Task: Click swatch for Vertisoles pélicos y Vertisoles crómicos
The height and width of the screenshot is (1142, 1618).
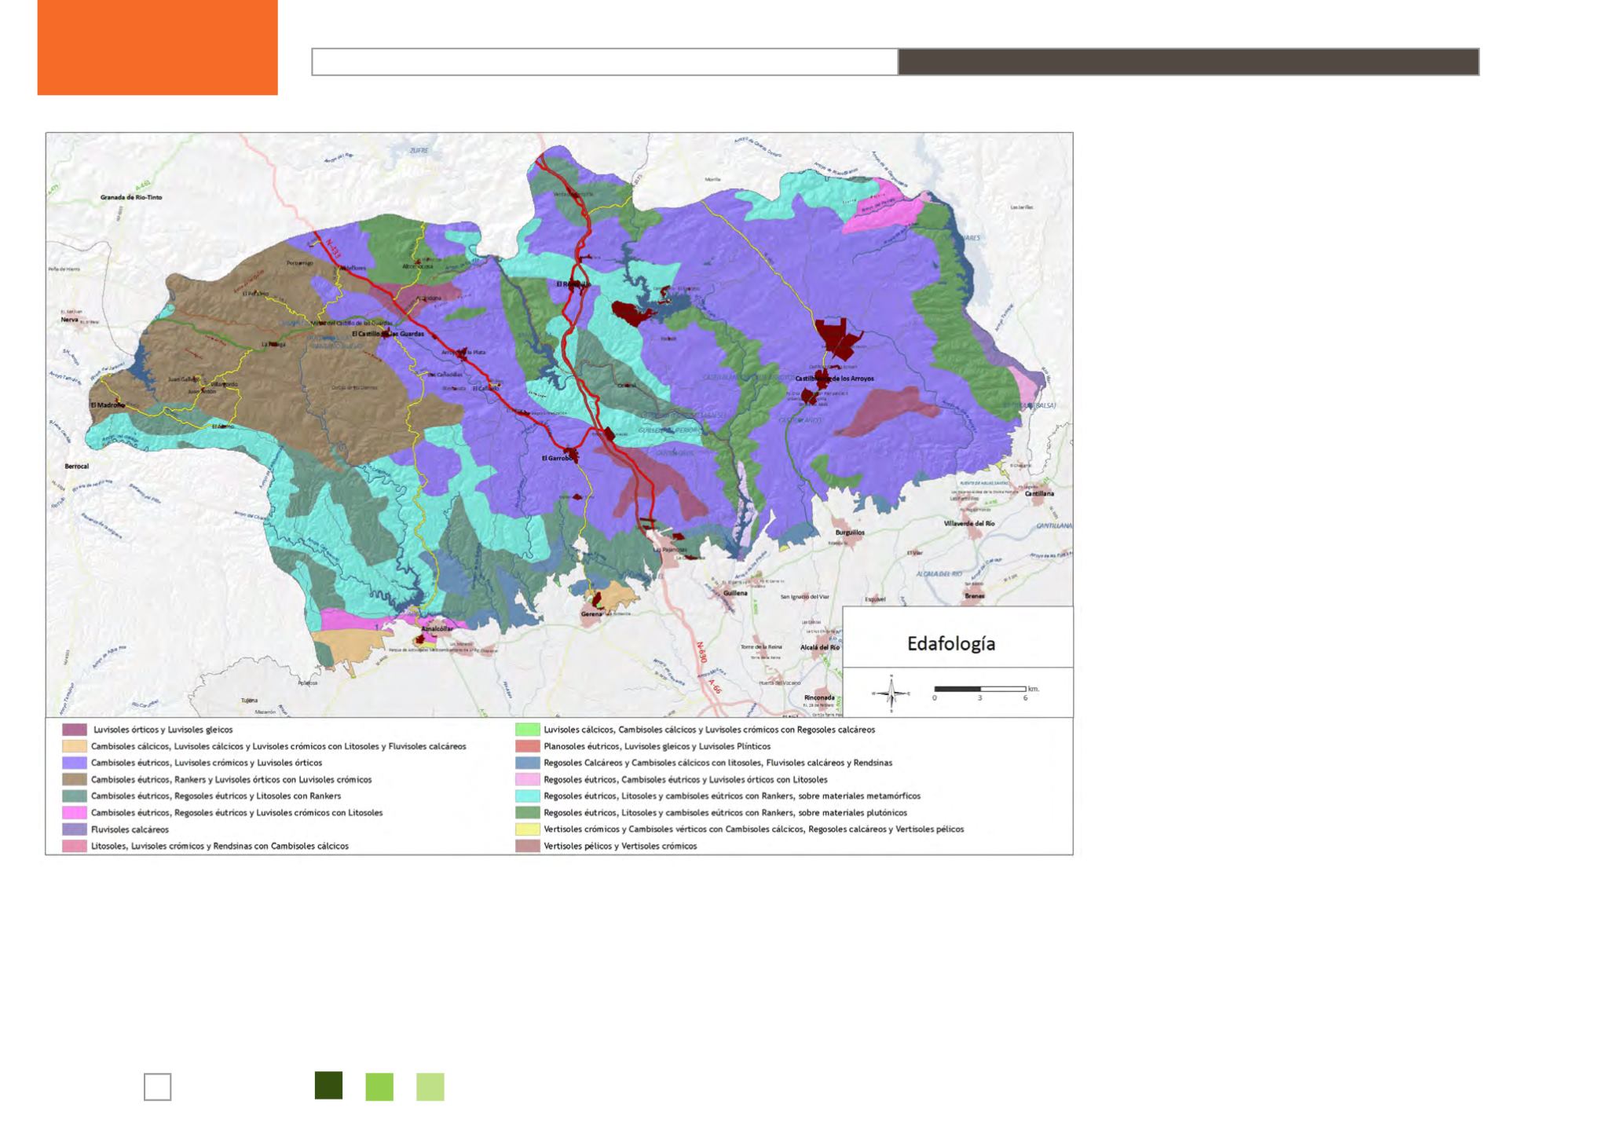Action: [528, 847]
